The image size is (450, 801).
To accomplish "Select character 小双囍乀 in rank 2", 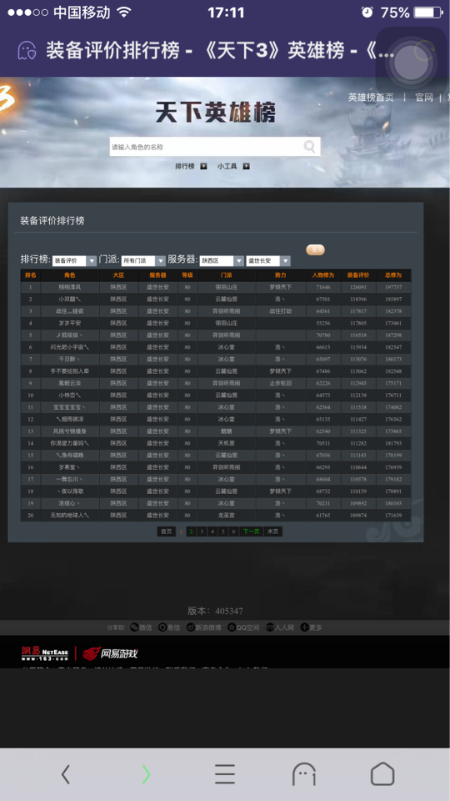I will (70, 299).
